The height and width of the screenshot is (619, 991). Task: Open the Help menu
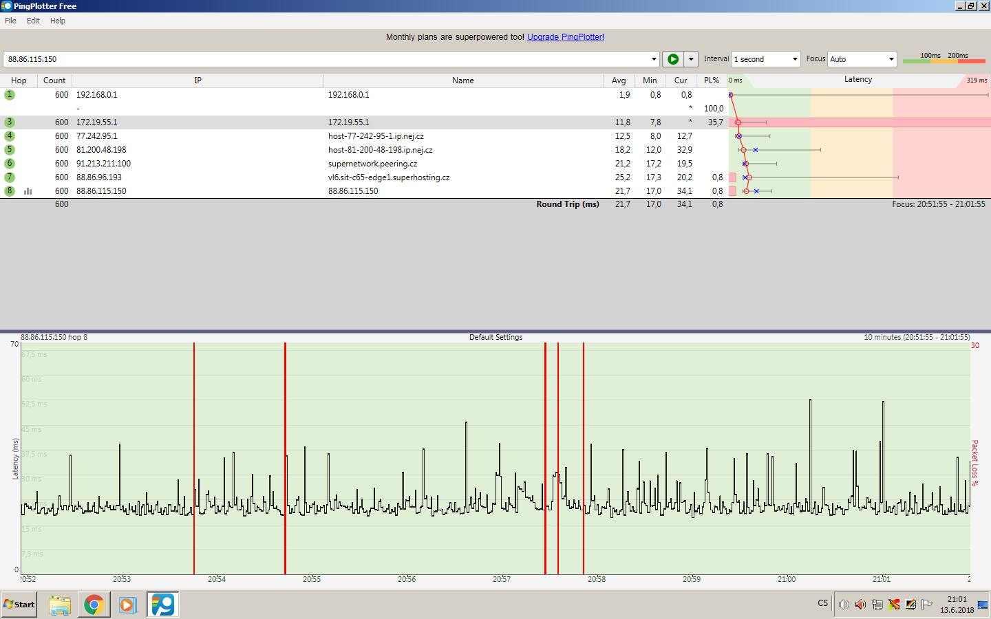(x=58, y=21)
